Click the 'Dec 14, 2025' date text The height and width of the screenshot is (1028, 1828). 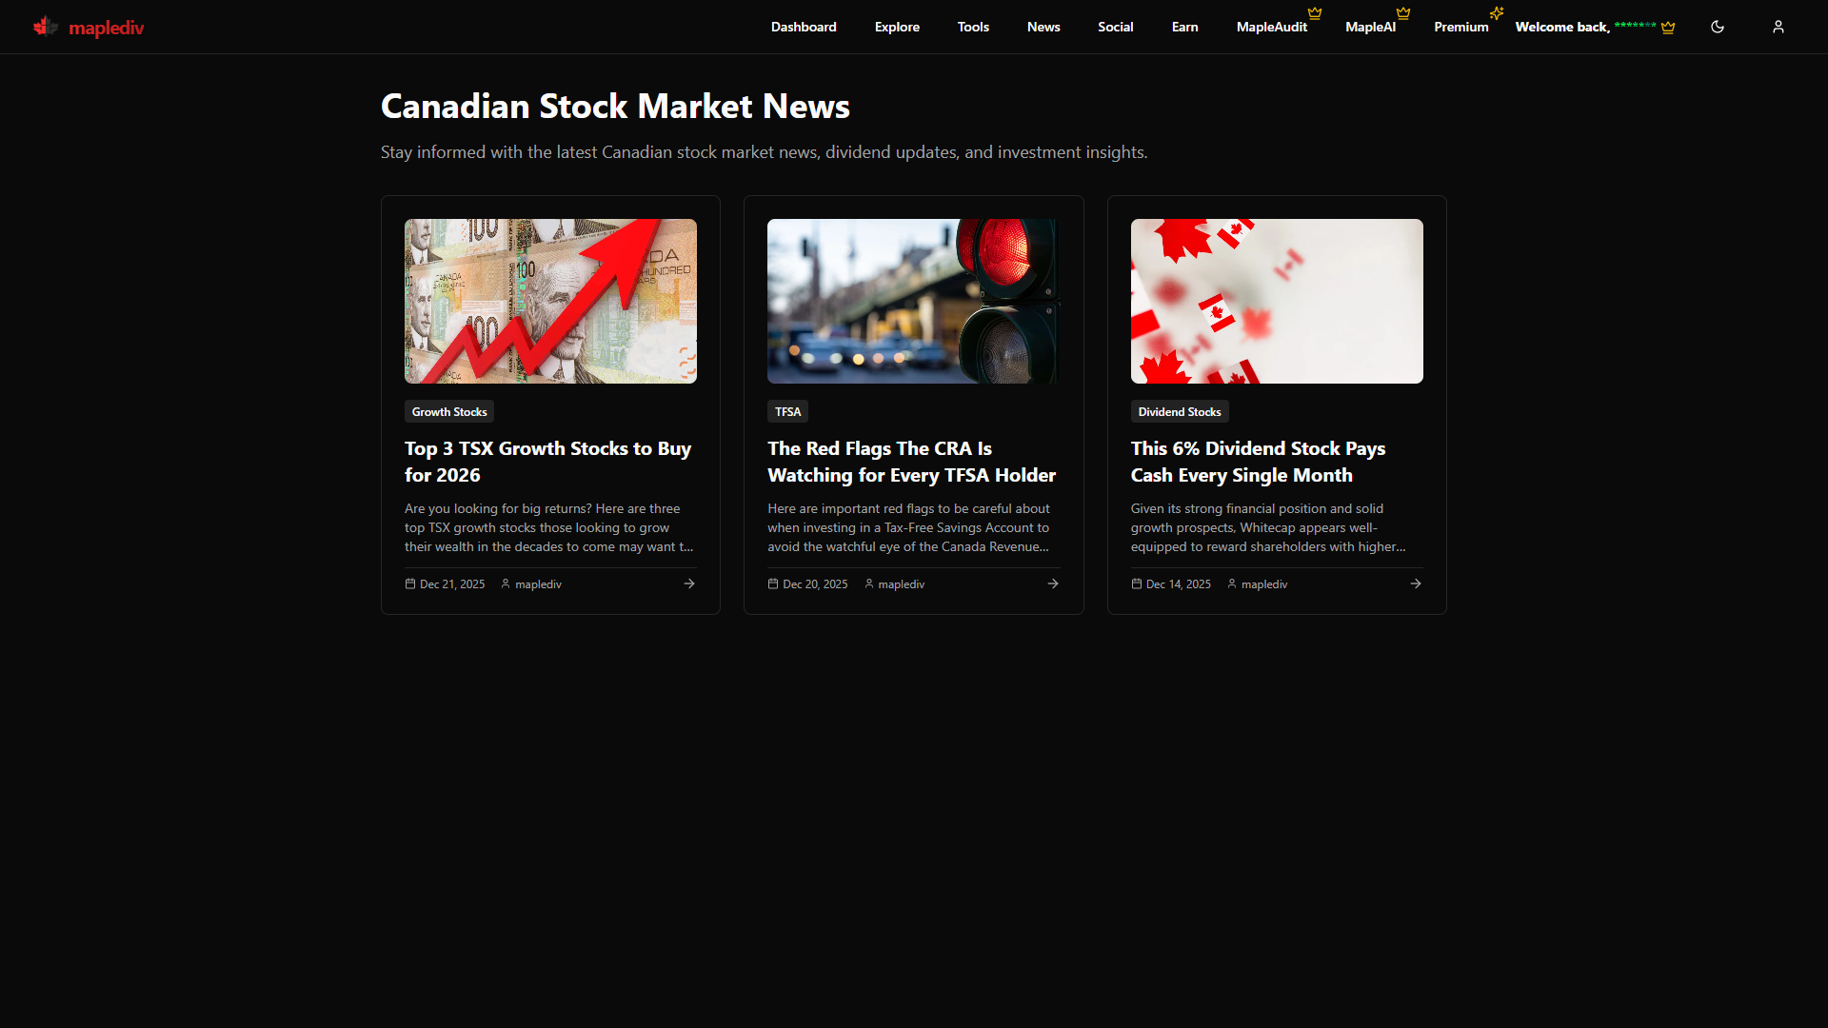(x=1179, y=584)
